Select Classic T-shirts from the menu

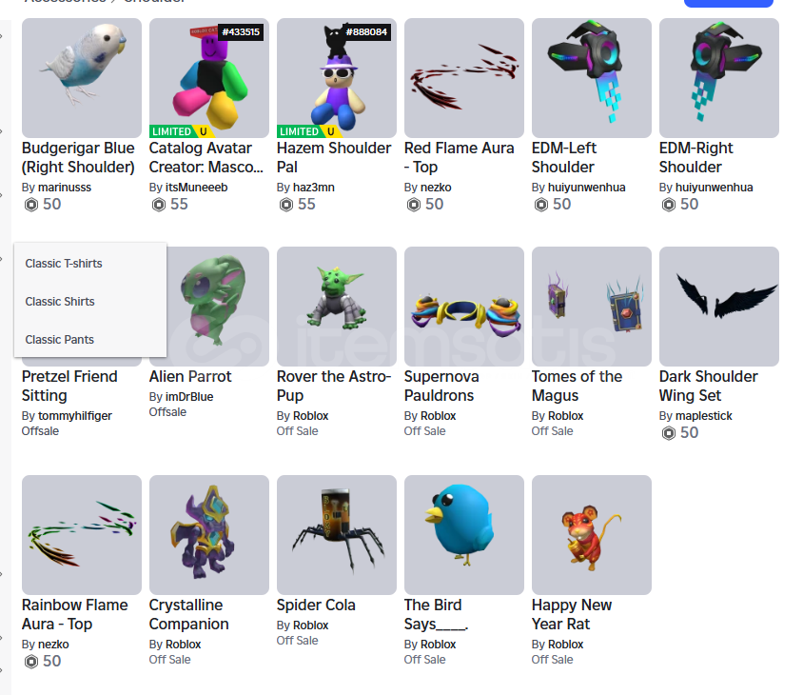point(64,264)
